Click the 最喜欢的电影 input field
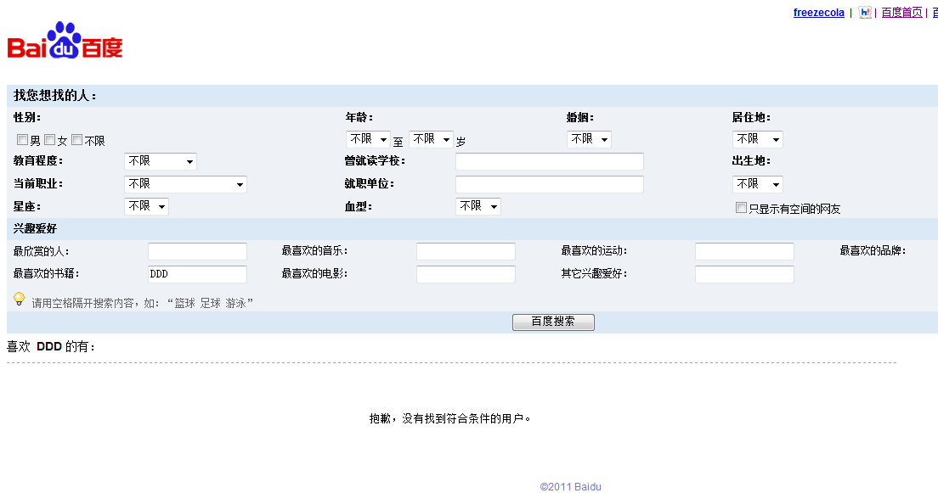 point(466,274)
